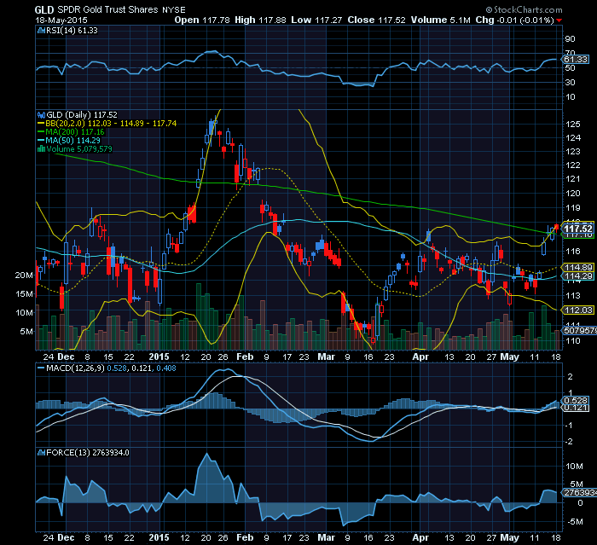Click the 112.03 lower band price tag
Viewport: 597px width, 545px height.
coord(578,310)
